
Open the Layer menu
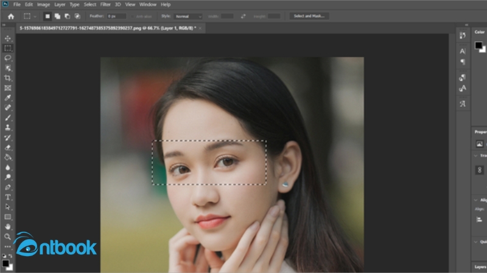[60, 5]
